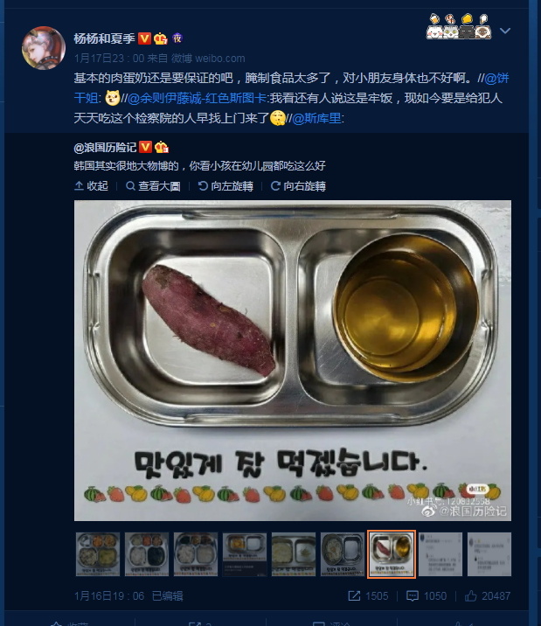Click the orange V verified badge beside 杨杨和夏季
The width and height of the screenshot is (541, 626).
pyautogui.click(x=144, y=38)
